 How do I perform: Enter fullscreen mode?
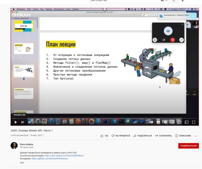pyautogui.click(x=194, y=122)
